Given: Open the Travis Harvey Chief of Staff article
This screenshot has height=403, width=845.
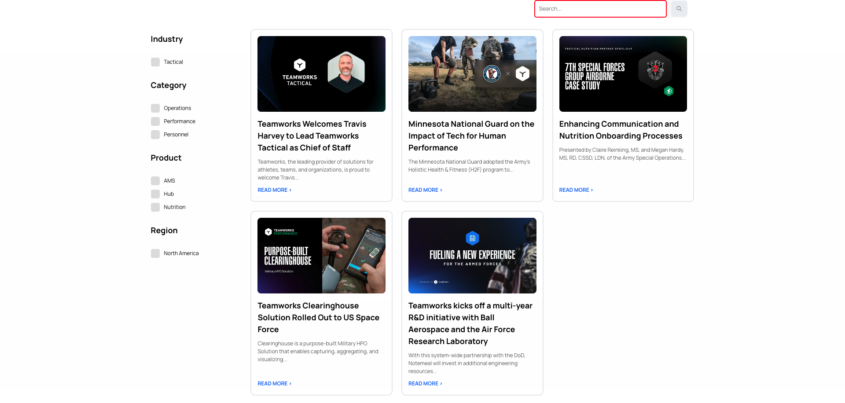Looking at the screenshot, I should click(x=312, y=136).
